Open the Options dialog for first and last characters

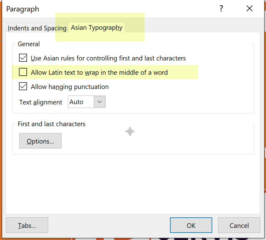(40, 141)
